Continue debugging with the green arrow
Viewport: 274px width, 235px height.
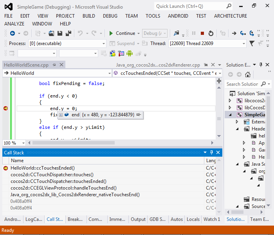click(111, 33)
